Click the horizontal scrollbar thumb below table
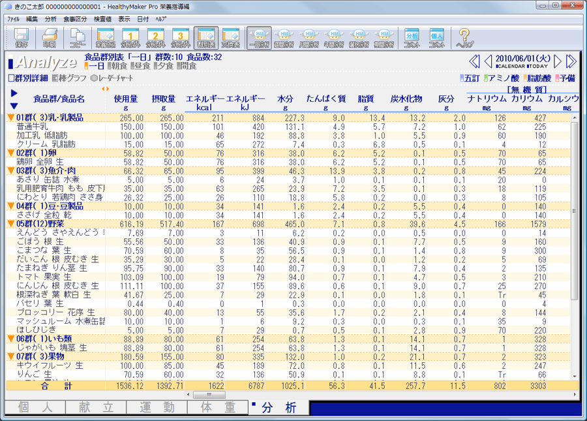587x421 pixels. (x=209, y=395)
